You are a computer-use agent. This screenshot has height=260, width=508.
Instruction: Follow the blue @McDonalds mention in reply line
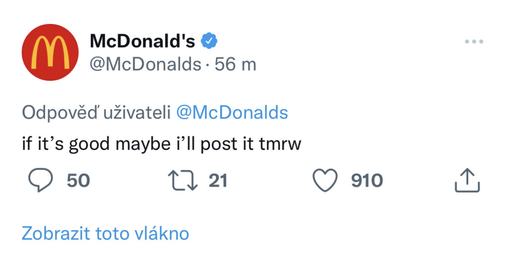[232, 113]
